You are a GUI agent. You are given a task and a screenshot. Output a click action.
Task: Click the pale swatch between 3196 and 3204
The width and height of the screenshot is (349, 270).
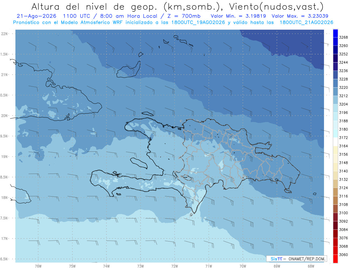click(335, 108)
